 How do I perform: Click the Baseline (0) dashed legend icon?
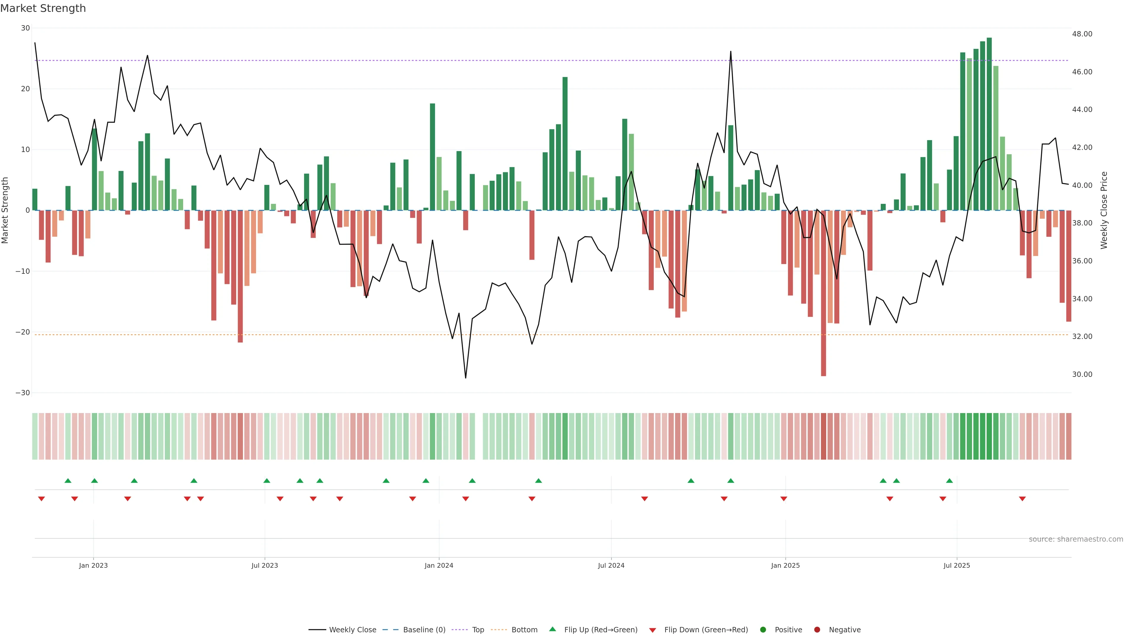(391, 630)
